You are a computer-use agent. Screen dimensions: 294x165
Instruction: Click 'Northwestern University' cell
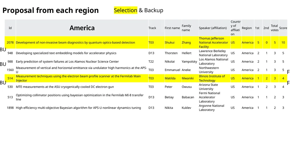pyautogui.click(x=209, y=70)
